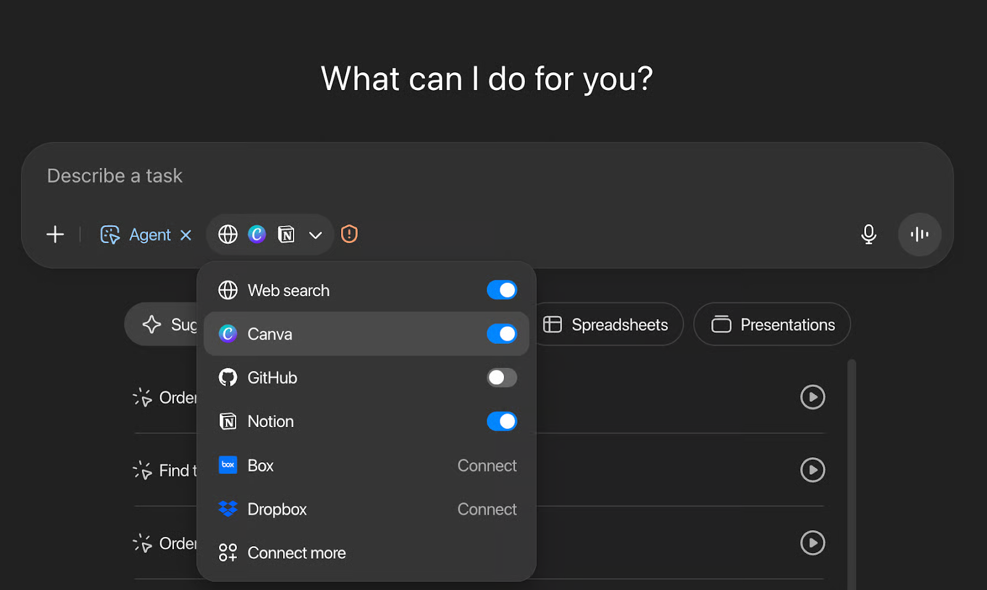
Task: Enable the GitHub connector toggle
Action: click(x=502, y=378)
